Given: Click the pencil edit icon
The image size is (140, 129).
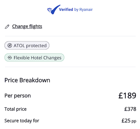Looking at the screenshot, I should pyautogui.click(x=7, y=27).
